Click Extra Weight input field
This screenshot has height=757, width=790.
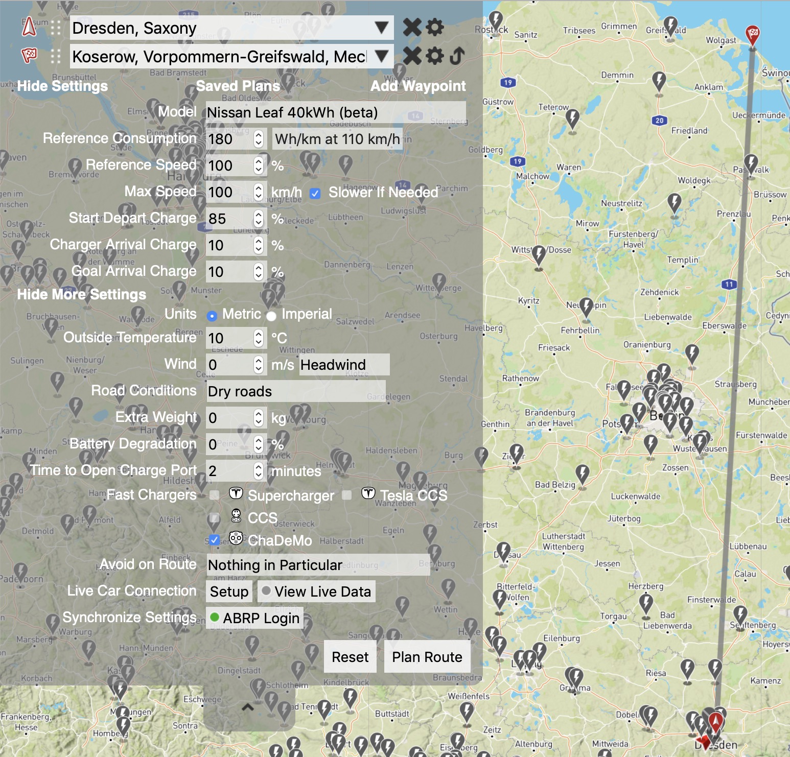[236, 418]
